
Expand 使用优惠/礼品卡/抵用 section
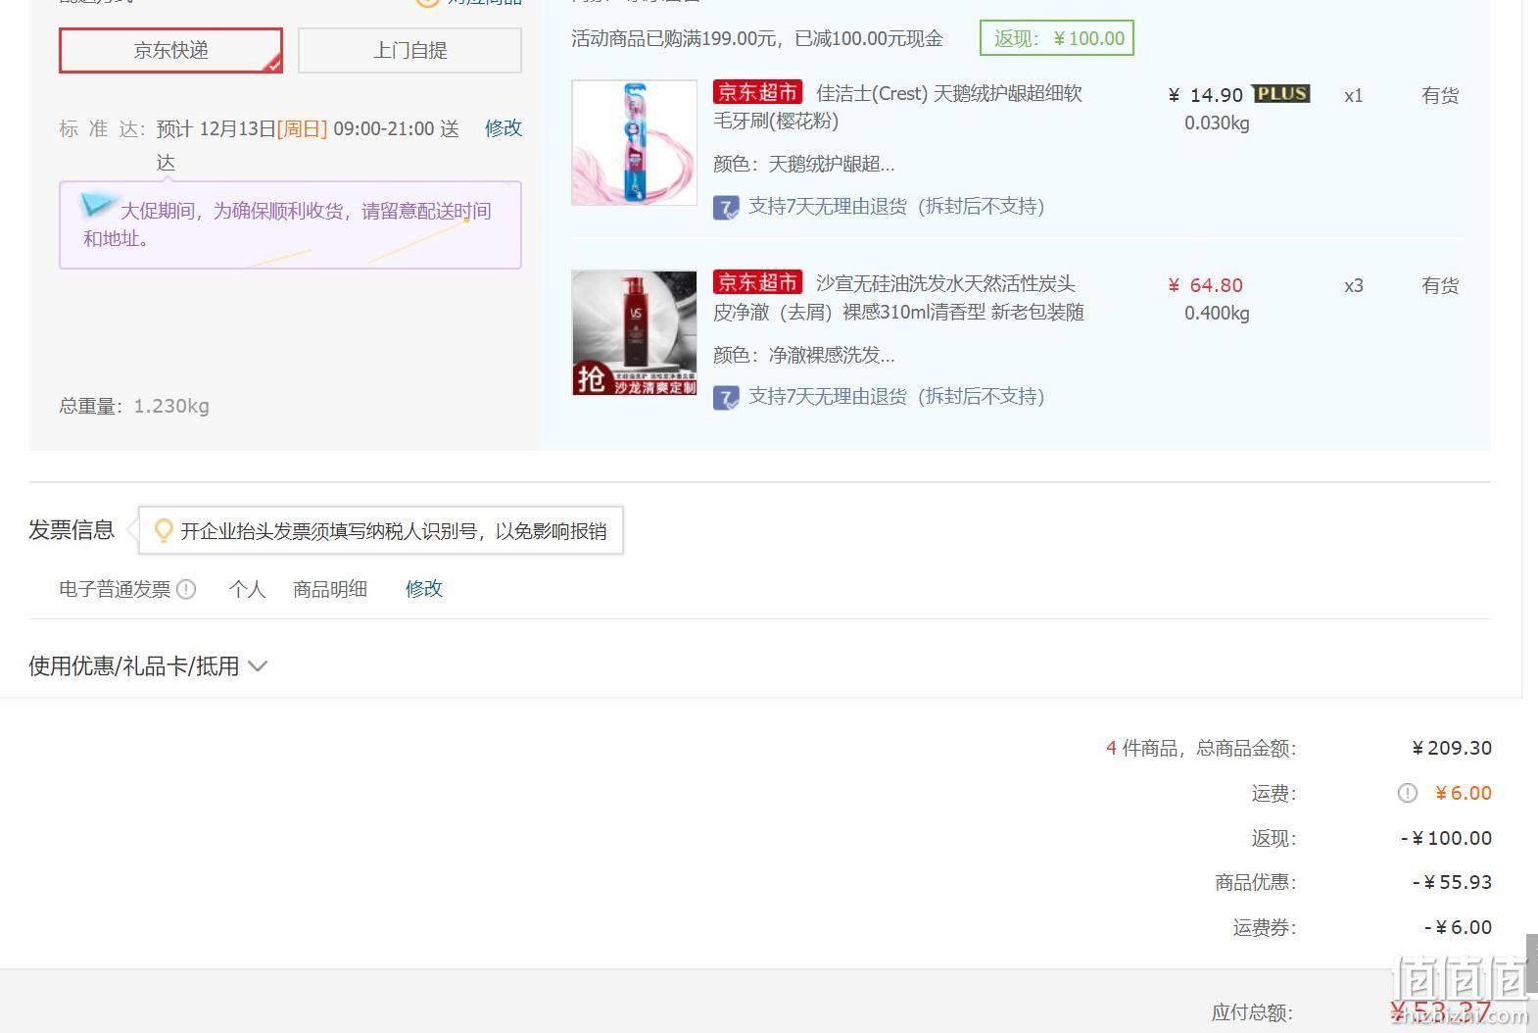coord(148,666)
